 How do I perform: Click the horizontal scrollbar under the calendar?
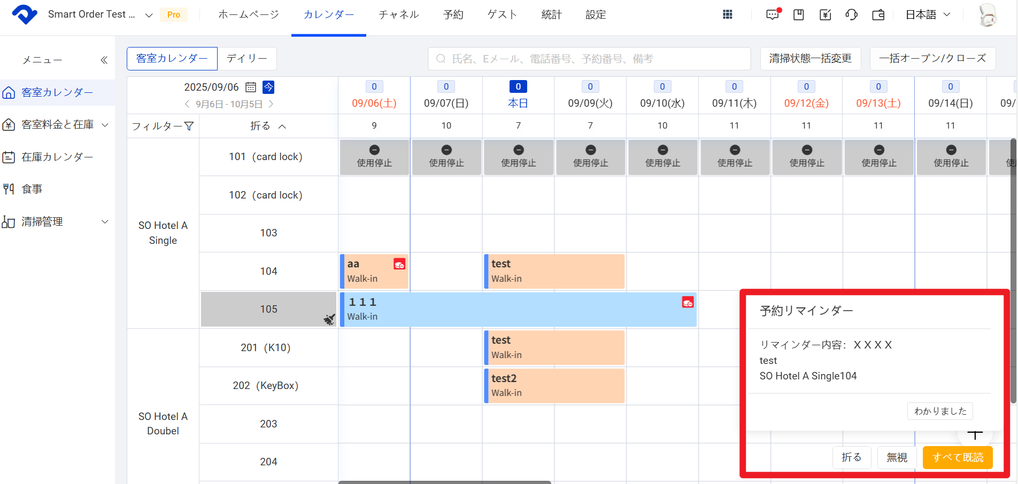444,482
